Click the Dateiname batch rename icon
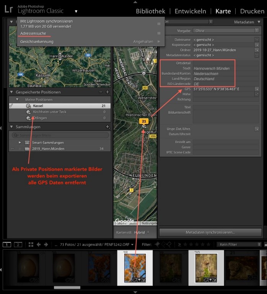This screenshot has height=294, width=267. (257, 39)
